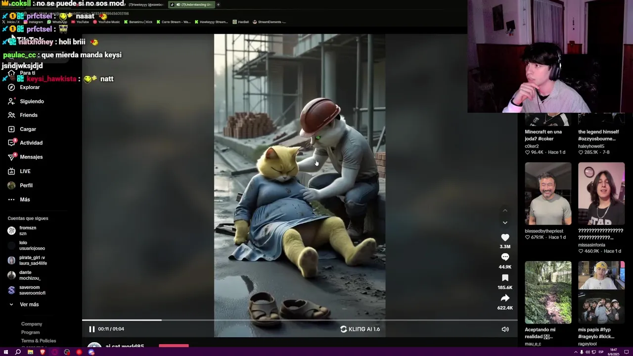The width and height of the screenshot is (633, 356).
Task: Open missasinfonia video thumbnail
Action: [601, 194]
